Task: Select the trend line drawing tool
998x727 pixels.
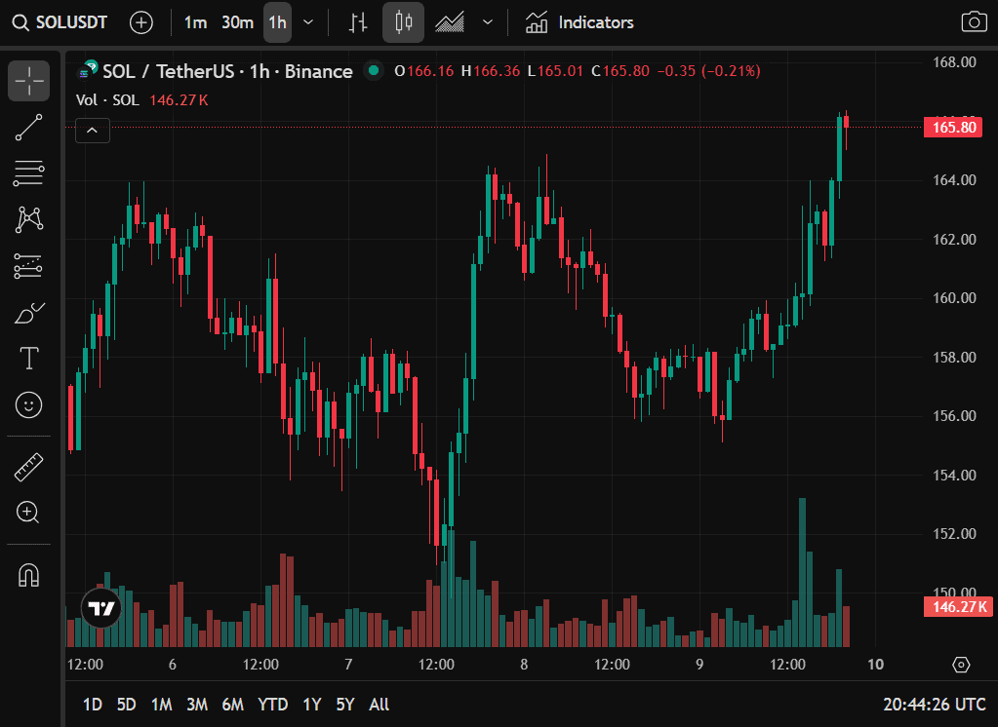Action: 29,128
